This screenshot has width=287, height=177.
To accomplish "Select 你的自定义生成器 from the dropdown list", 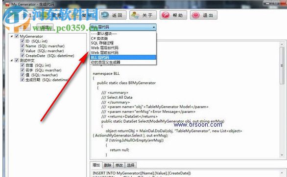I will pos(123,62).
